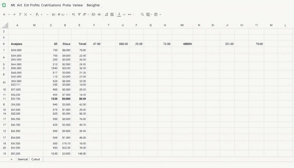Screen dimensions: 294x168
Task: Click the Timel header cell
Action: click(x=79, y=44)
